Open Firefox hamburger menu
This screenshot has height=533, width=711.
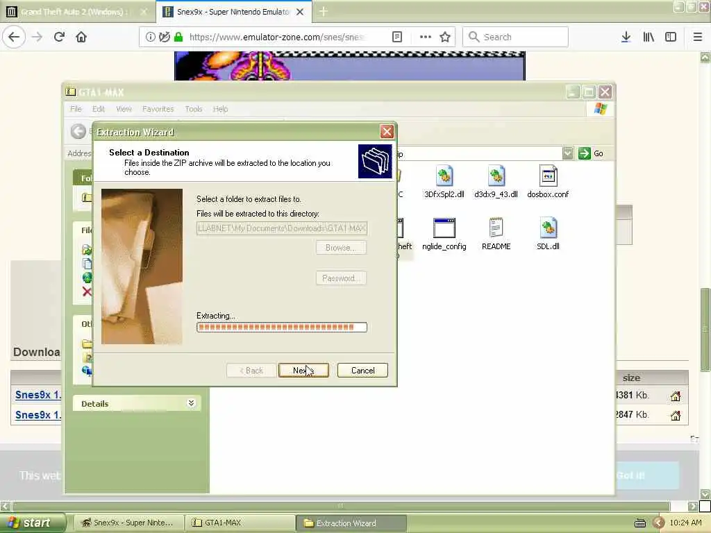click(698, 37)
